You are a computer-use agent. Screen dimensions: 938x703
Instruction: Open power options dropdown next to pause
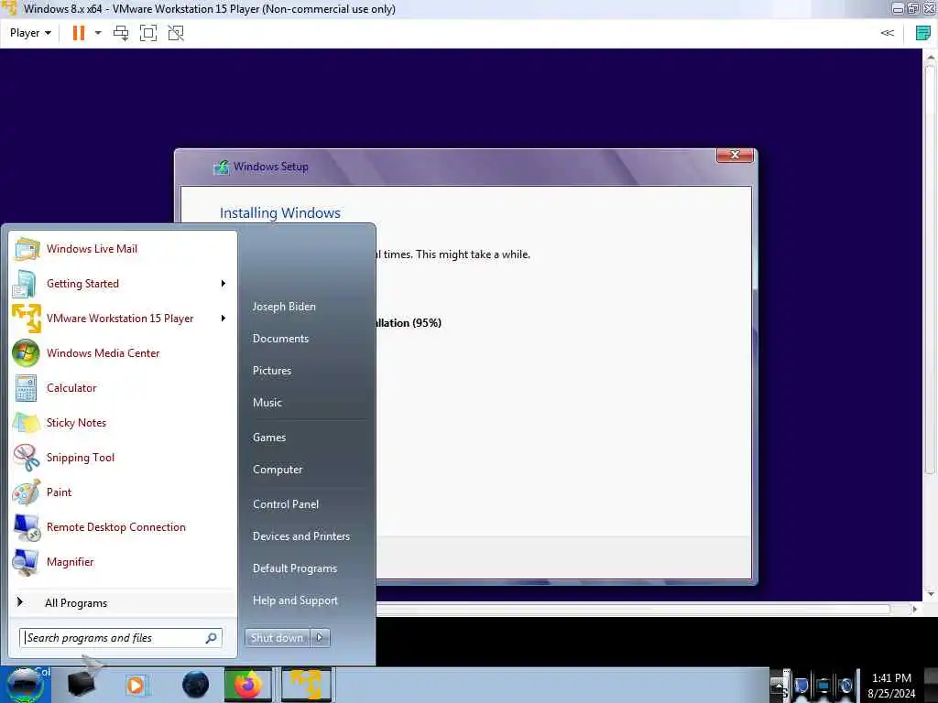click(x=98, y=33)
